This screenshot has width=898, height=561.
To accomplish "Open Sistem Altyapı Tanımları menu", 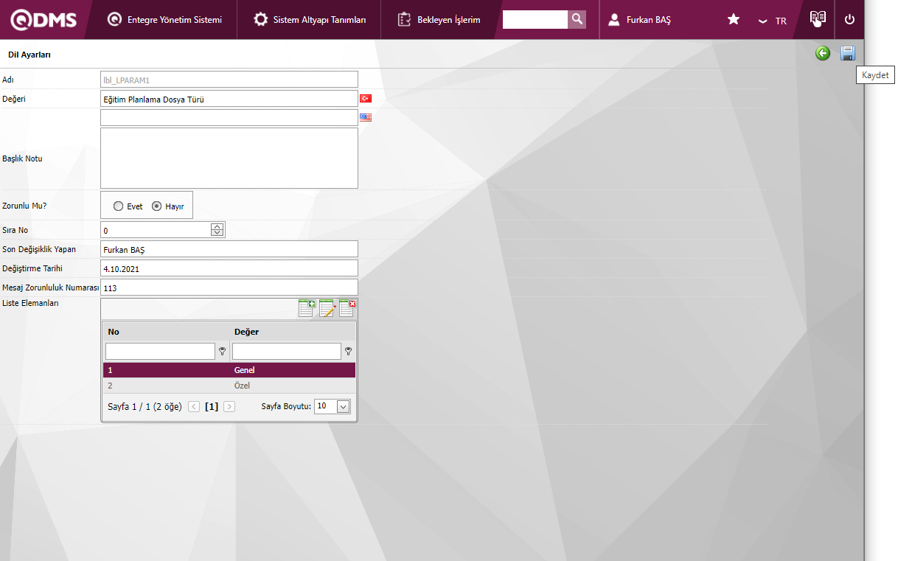I will point(310,20).
